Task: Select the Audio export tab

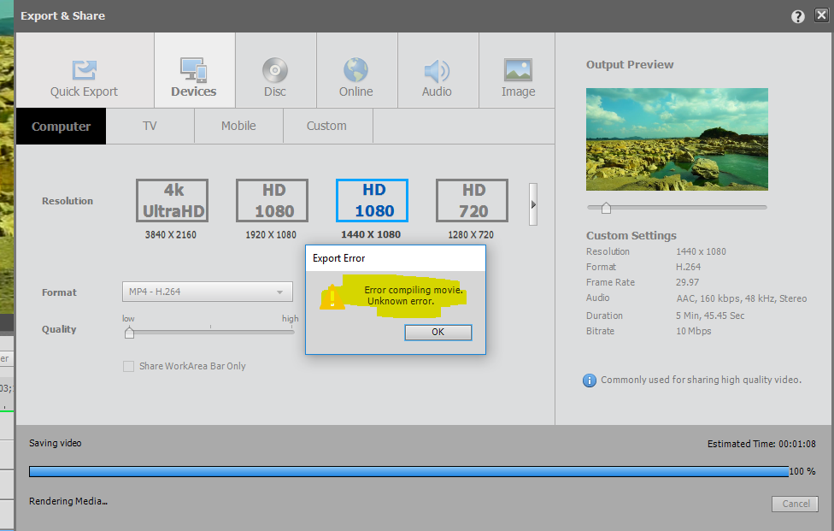Action: click(438, 70)
